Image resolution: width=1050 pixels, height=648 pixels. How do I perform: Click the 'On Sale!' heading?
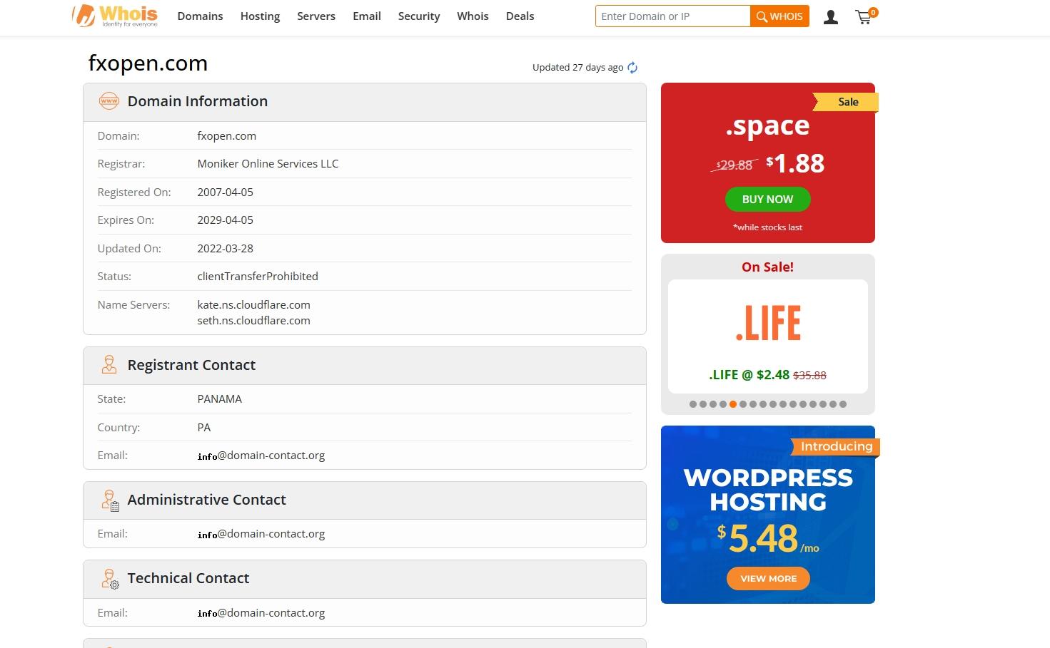coord(767,267)
